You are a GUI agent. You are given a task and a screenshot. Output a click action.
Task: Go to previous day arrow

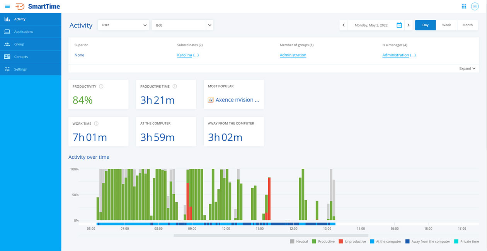(344, 25)
